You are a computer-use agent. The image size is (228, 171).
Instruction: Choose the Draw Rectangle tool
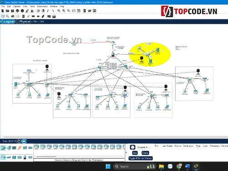(33, 16)
